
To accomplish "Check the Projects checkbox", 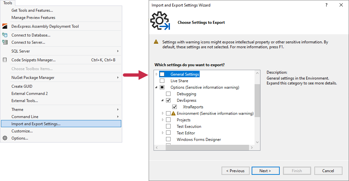I will tap(168, 120).
